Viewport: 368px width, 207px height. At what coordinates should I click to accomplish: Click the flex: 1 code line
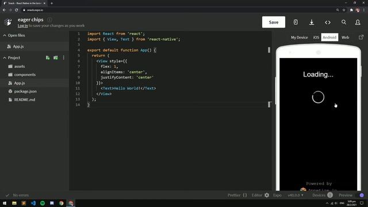click(109, 67)
